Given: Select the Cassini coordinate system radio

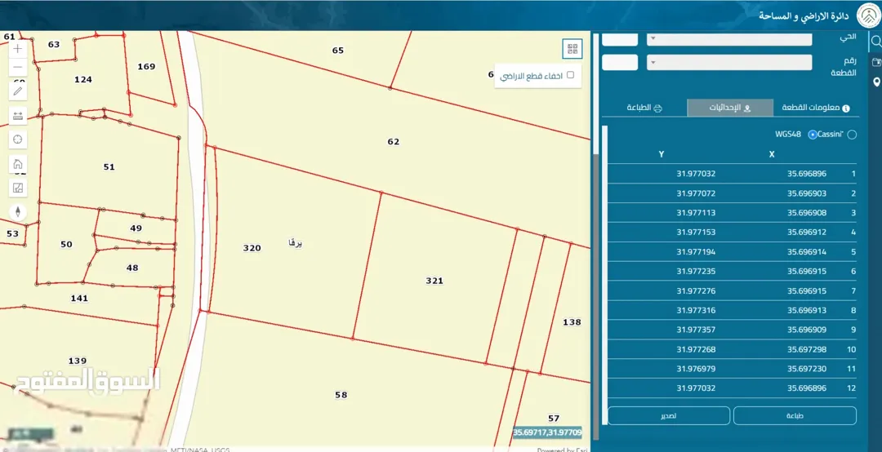Looking at the screenshot, I should point(852,135).
